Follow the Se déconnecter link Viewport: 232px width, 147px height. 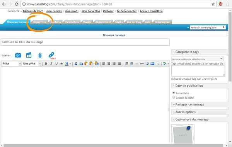click(127, 11)
